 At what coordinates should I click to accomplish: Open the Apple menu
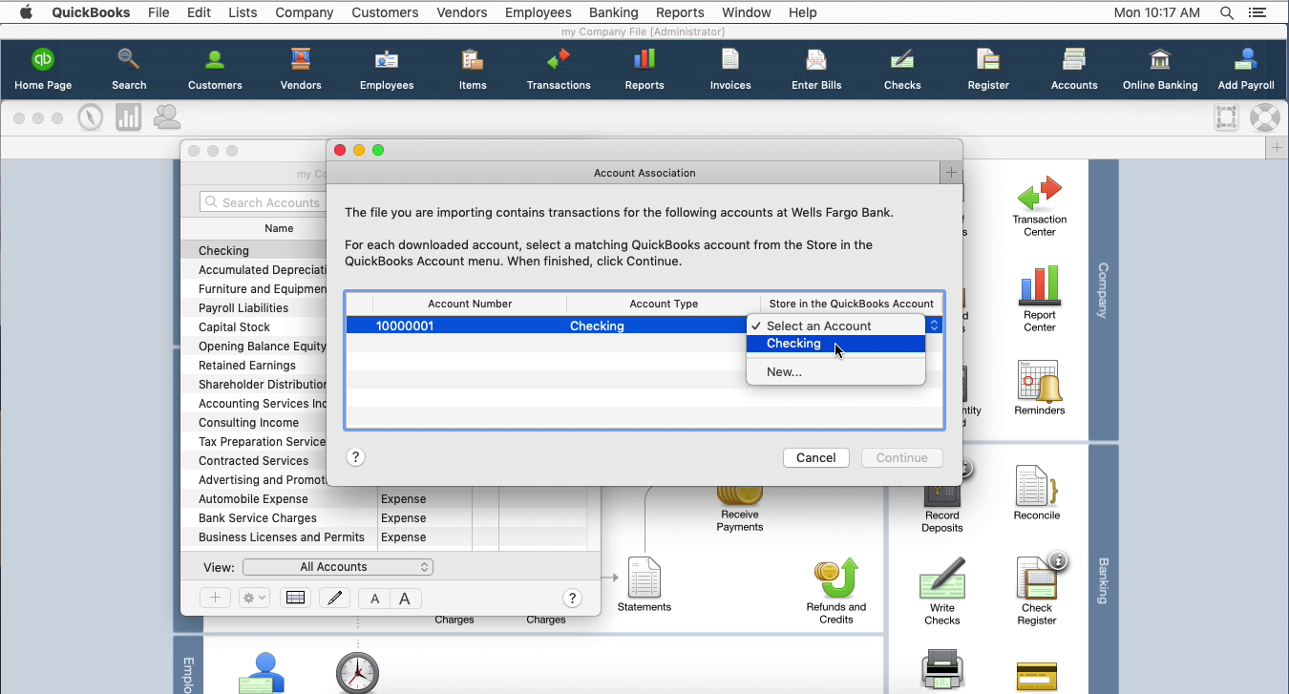coord(26,12)
